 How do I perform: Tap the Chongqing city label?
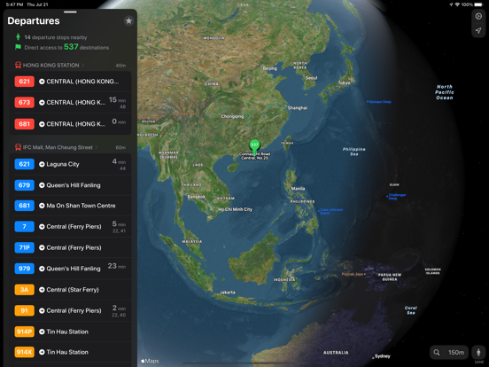pos(232,116)
